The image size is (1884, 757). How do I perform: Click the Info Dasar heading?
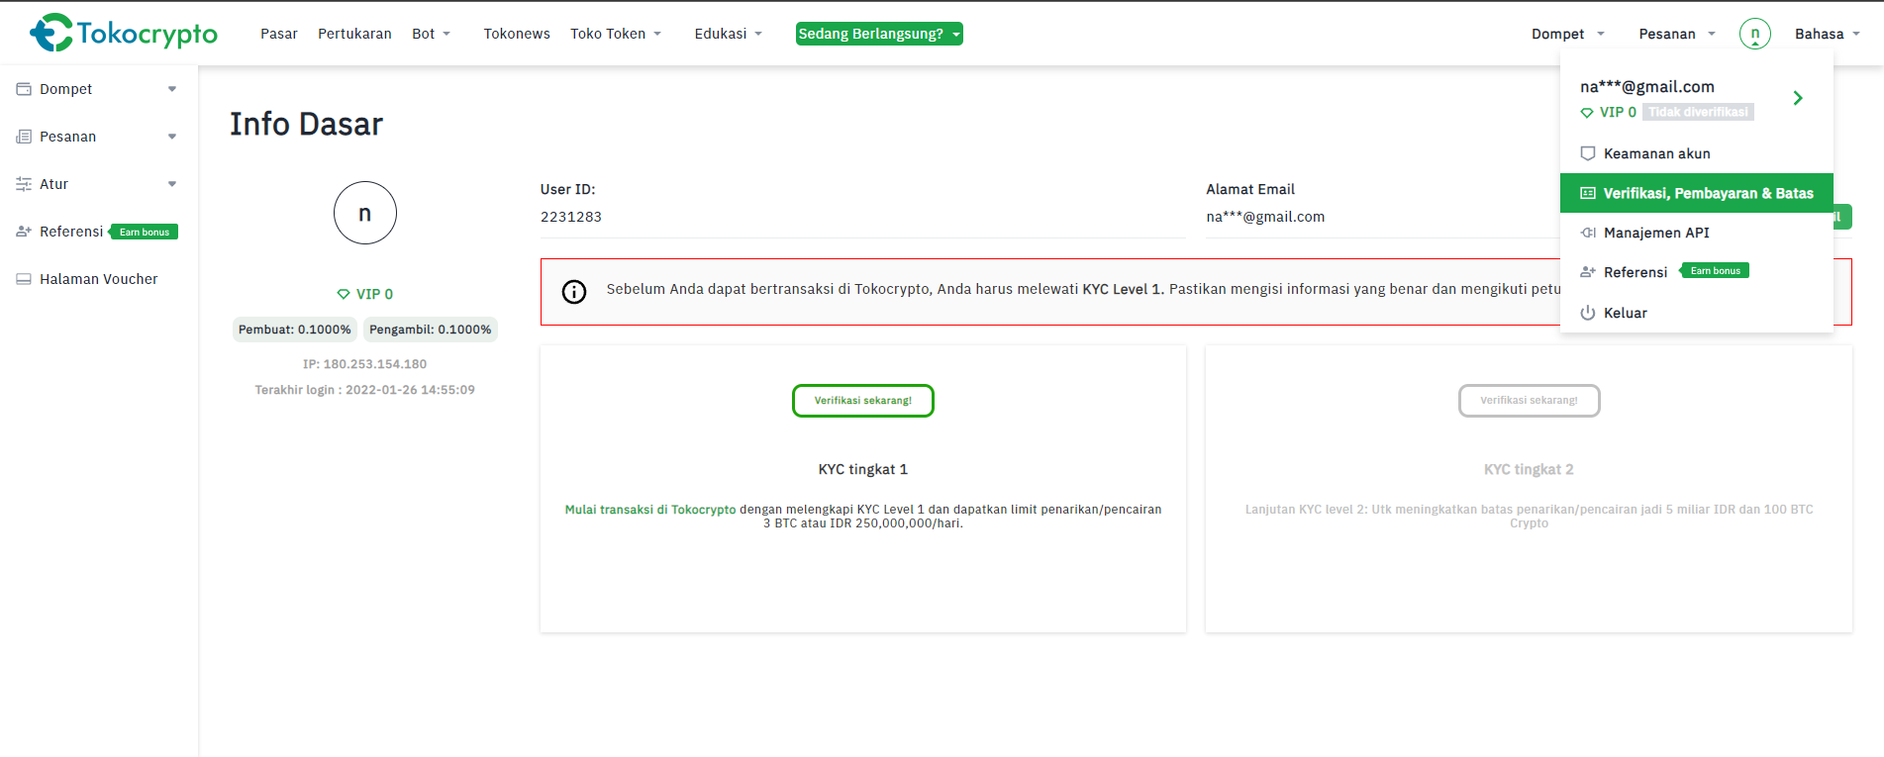pos(306,124)
